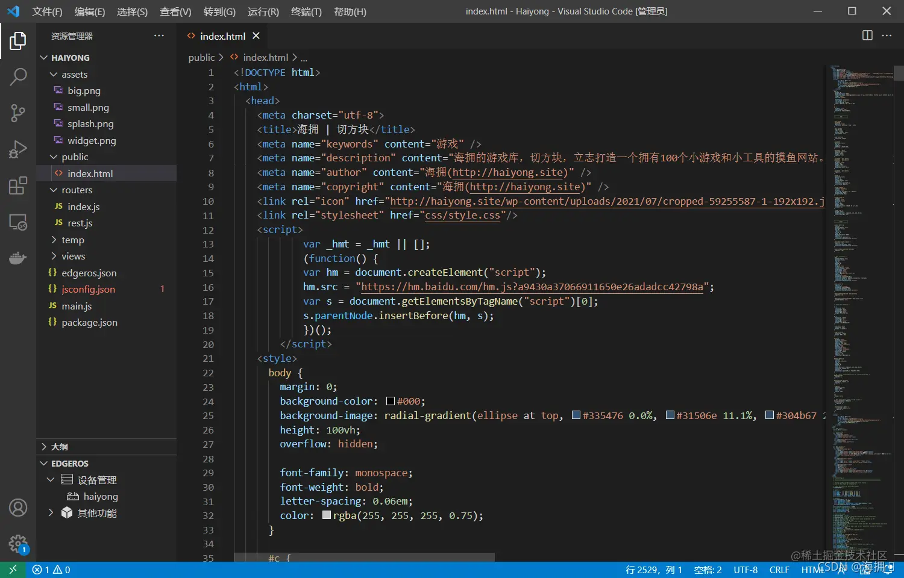Open the rest.js file
Image resolution: width=904 pixels, height=578 pixels.
(x=80, y=223)
